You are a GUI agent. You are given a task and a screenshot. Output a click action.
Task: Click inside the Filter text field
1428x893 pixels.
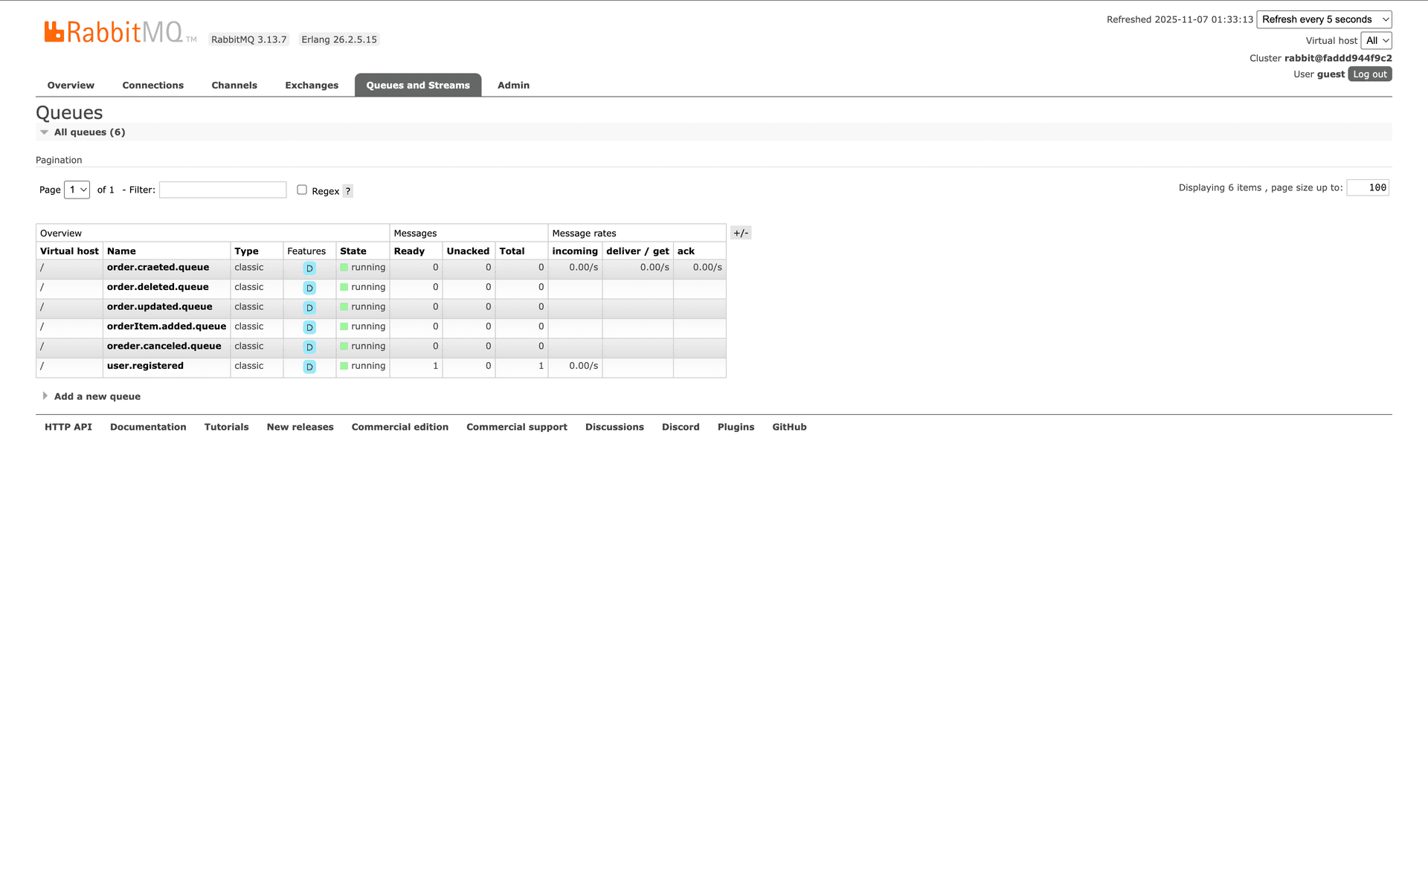pos(222,190)
